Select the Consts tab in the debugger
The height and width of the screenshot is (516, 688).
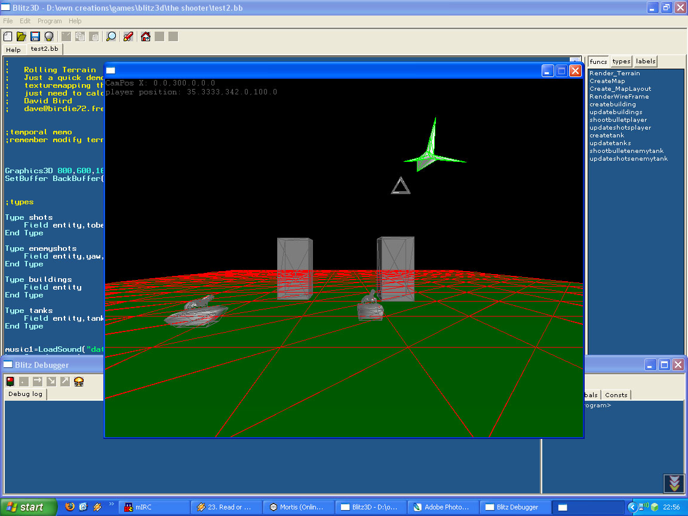(616, 395)
